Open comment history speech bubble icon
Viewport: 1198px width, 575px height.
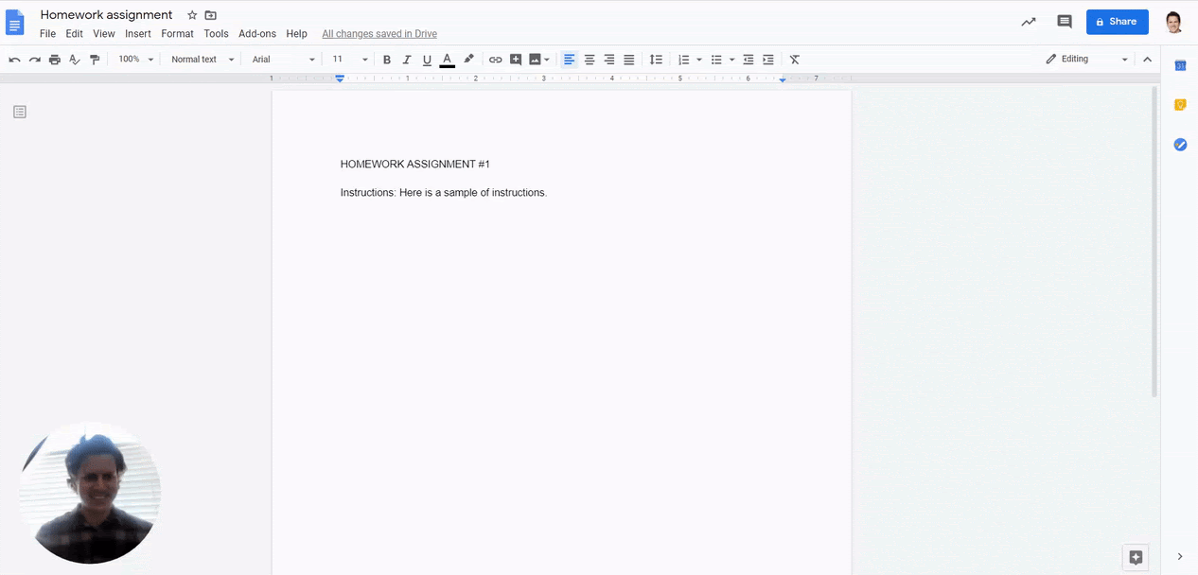tap(1065, 22)
